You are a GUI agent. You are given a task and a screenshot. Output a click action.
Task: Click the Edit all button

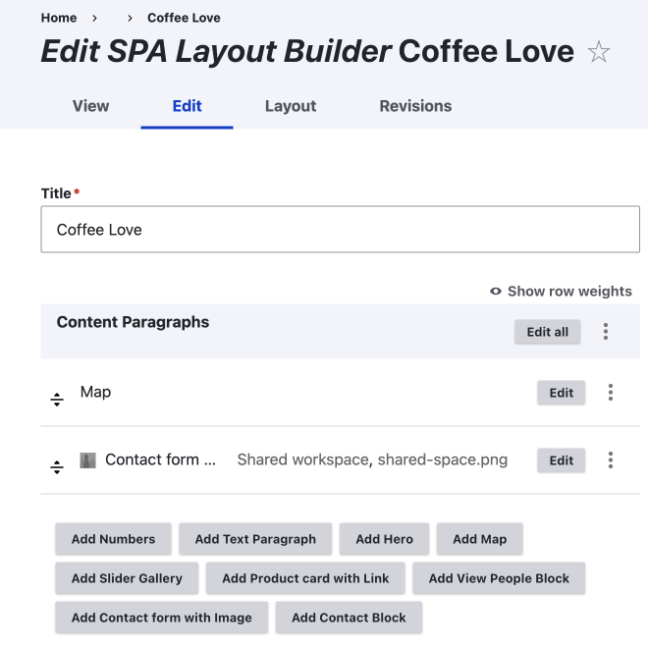coord(547,332)
